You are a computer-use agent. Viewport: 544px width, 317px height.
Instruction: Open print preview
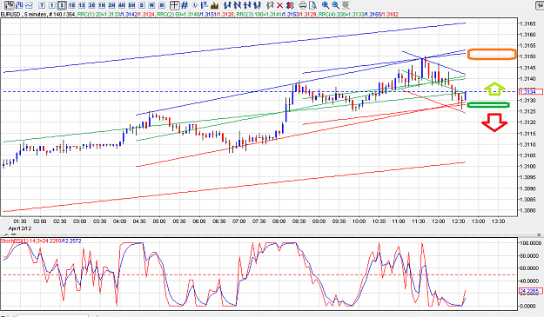click(313, 5)
